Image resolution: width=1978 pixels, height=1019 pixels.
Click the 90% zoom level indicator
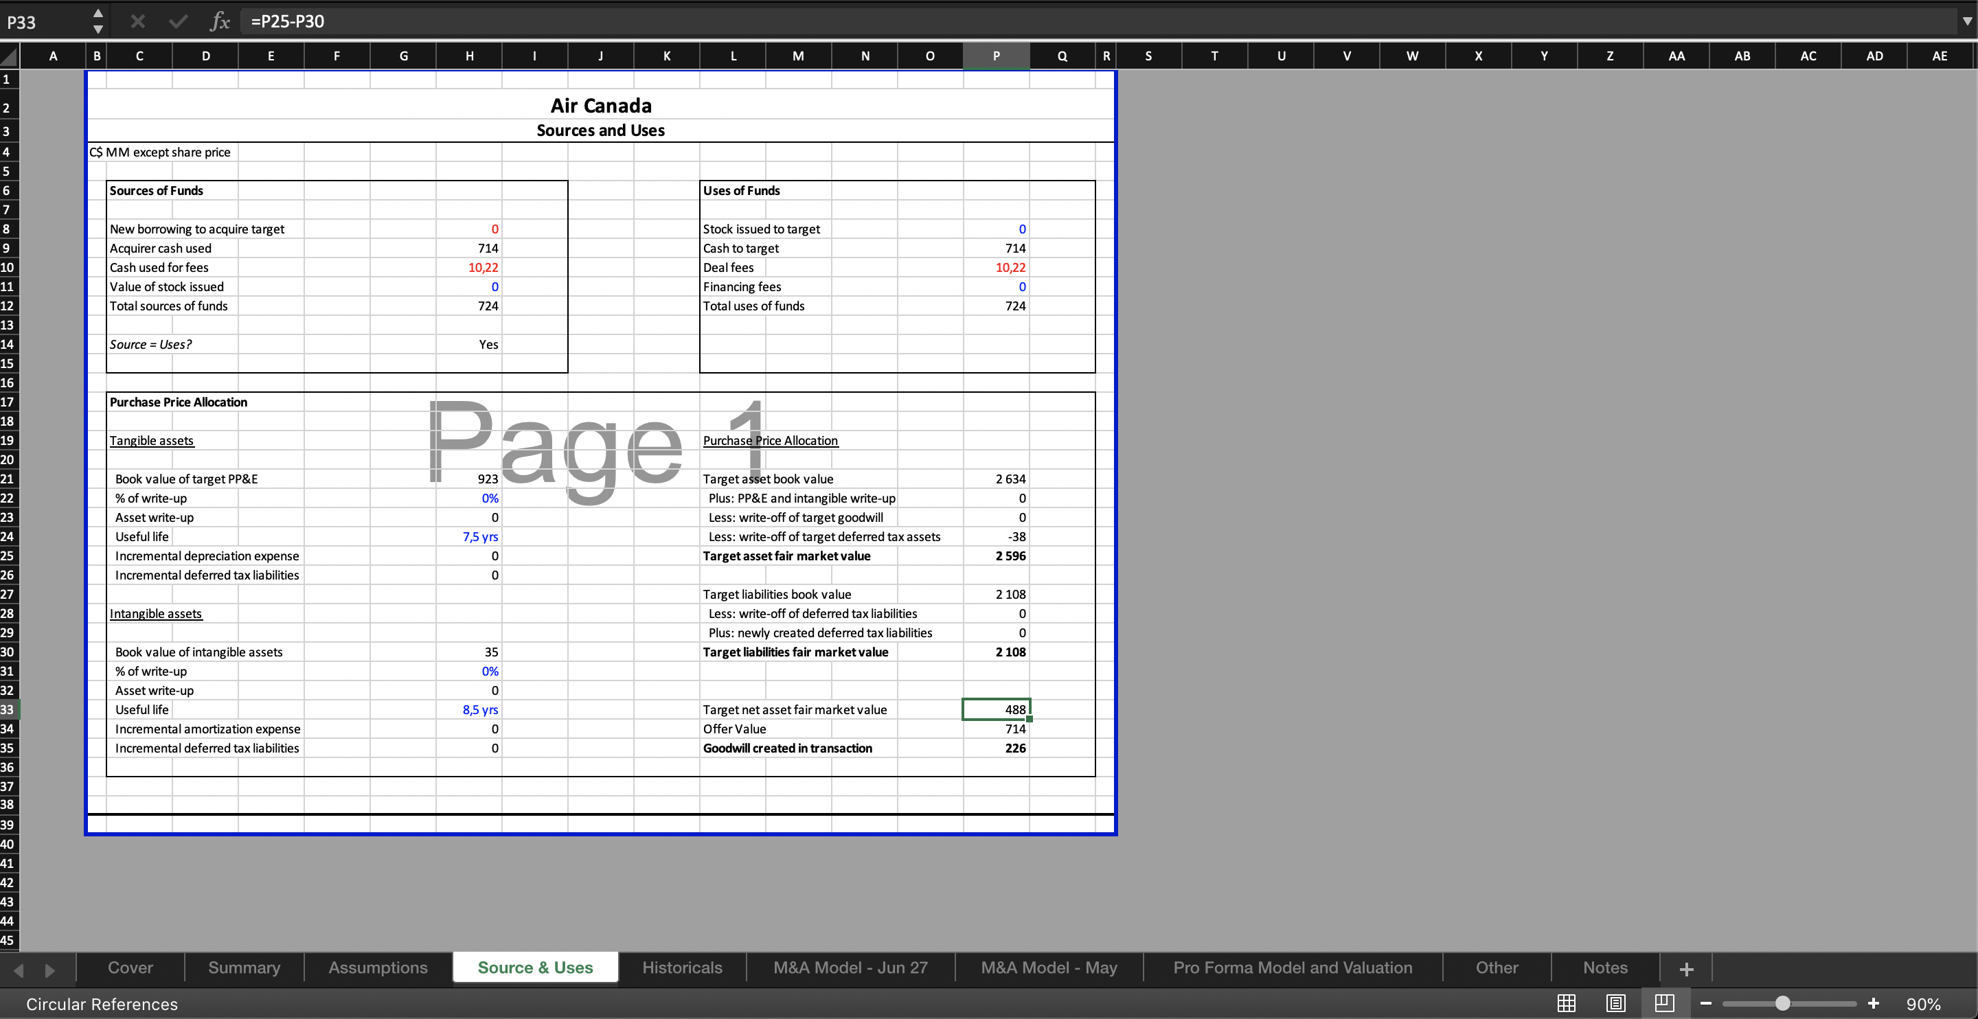click(1923, 1005)
